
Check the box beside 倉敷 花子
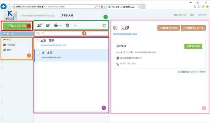(x=37, y=41)
